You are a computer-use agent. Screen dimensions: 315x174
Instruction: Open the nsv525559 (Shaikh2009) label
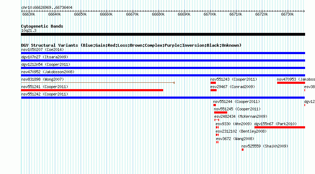[265, 146]
